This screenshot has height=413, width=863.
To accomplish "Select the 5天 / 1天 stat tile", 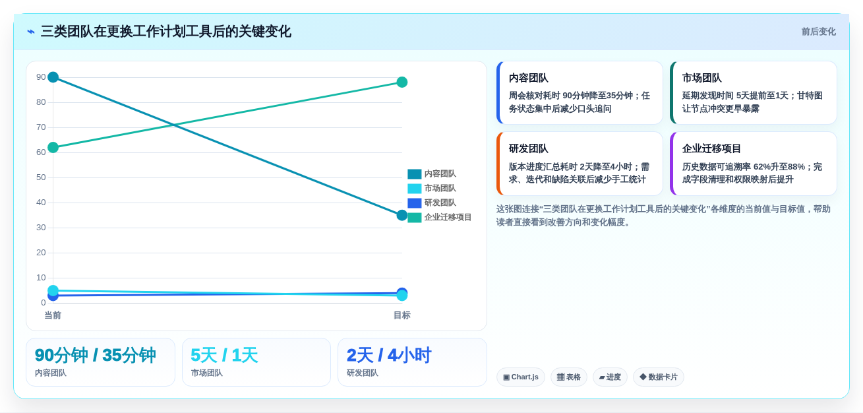I will click(256, 362).
